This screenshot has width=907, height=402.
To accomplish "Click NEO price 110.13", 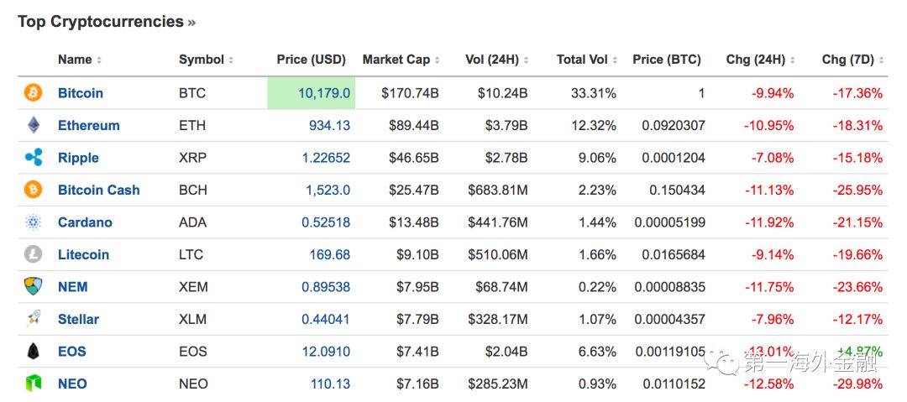I will click(x=330, y=384).
